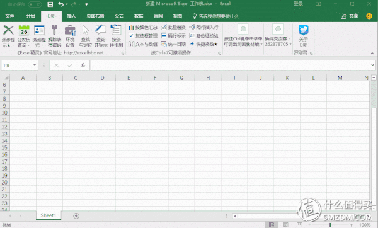The image size is (378, 228).
Task: Open 环境设置 environment settings
Action: click(x=70, y=36)
